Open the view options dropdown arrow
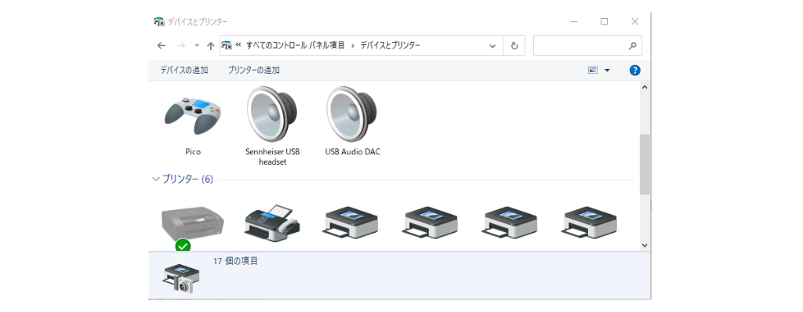This screenshot has width=803, height=312. click(608, 71)
